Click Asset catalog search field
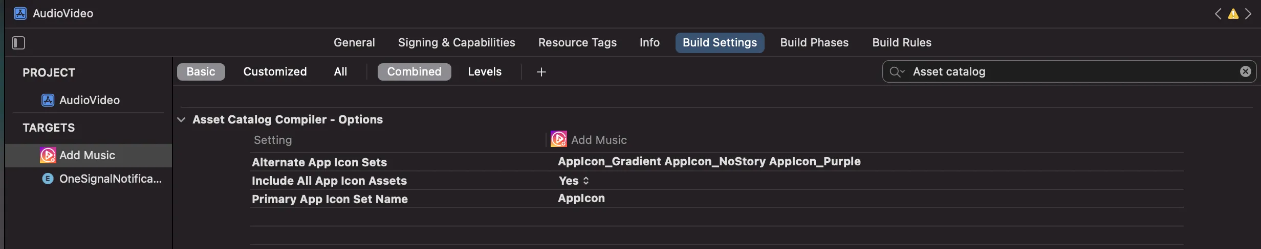The width and height of the screenshot is (1261, 249). click(1070, 72)
